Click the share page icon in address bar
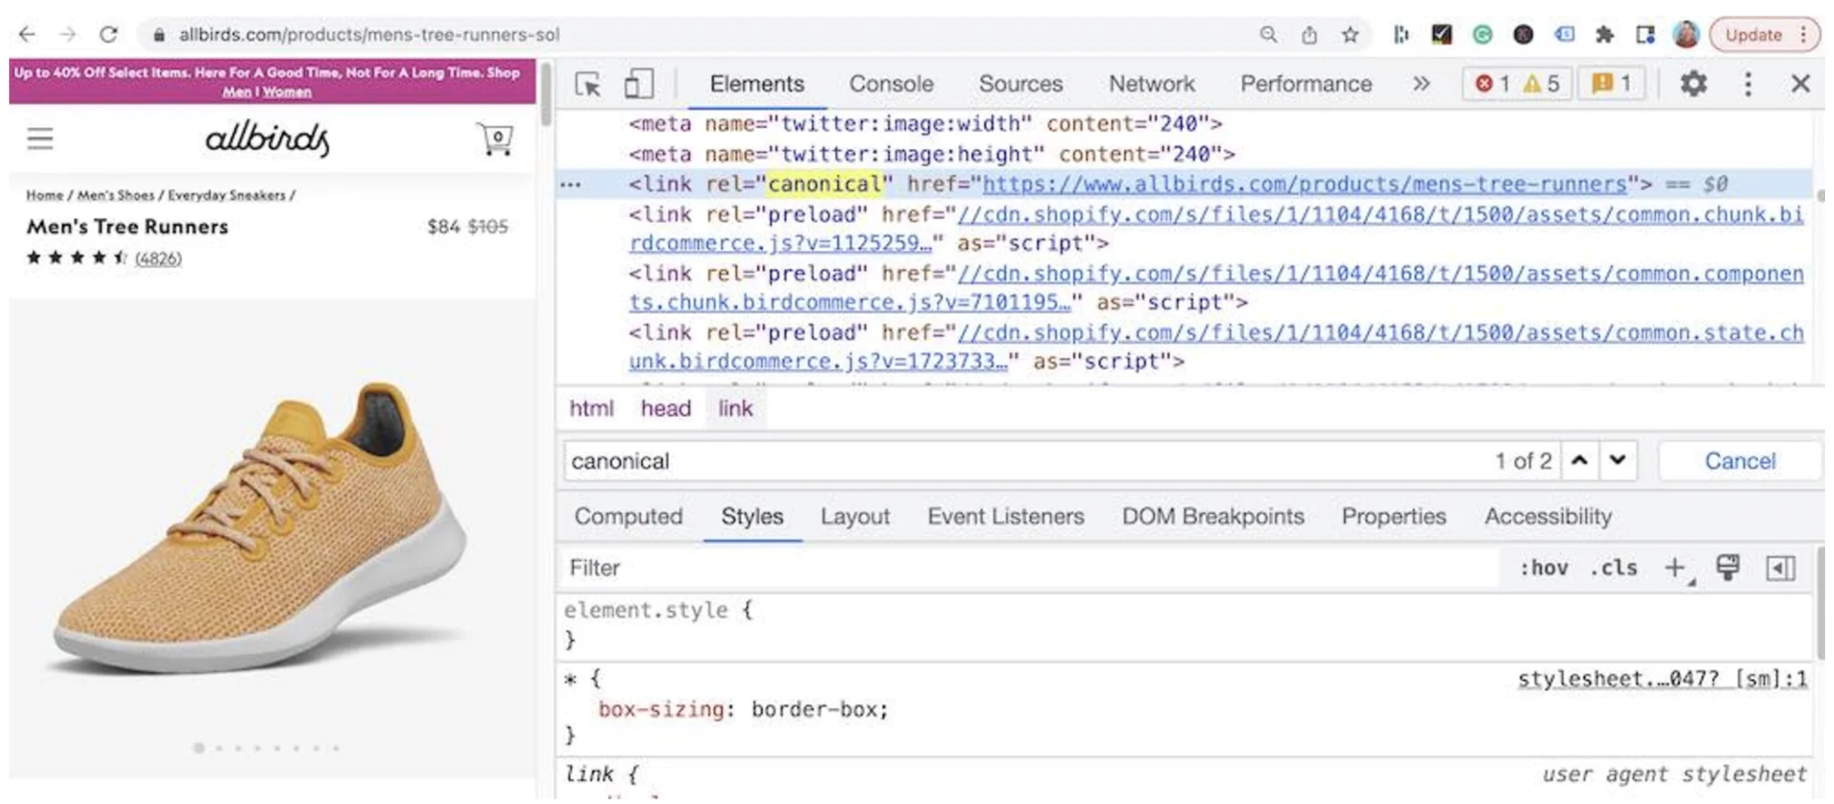1834x804 pixels. point(1309,35)
